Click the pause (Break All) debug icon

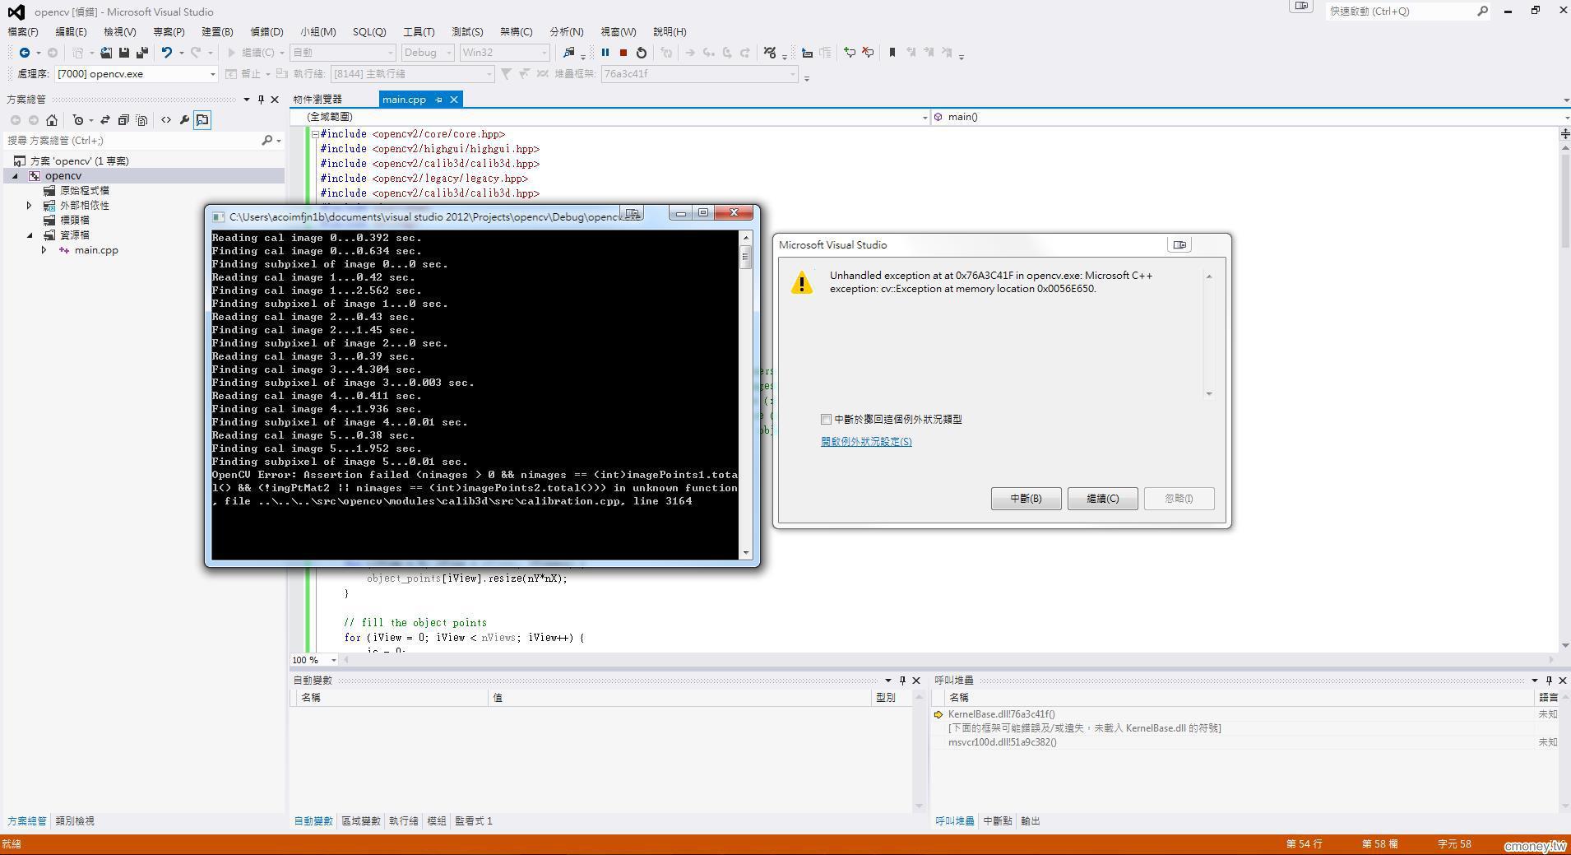(x=605, y=53)
